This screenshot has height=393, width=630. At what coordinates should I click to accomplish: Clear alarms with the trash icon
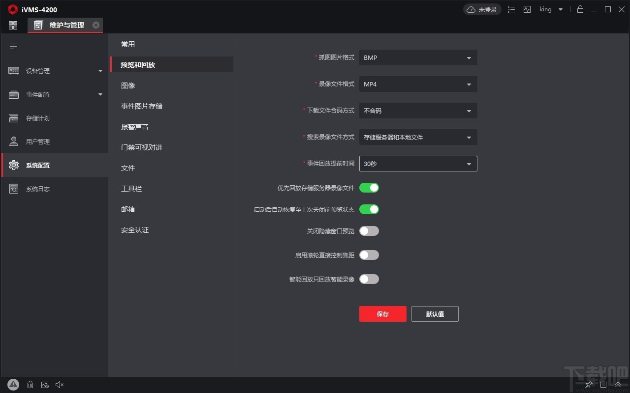pyautogui.click(x=30, y=385)
